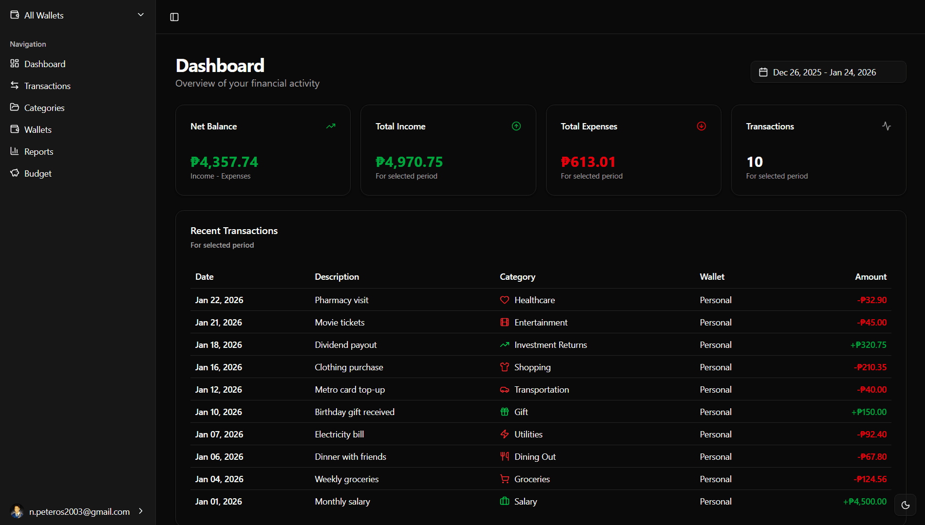Click the Net Balance ₱4,357.74 value
Screen dimensions: 925x525
point(225,162)
